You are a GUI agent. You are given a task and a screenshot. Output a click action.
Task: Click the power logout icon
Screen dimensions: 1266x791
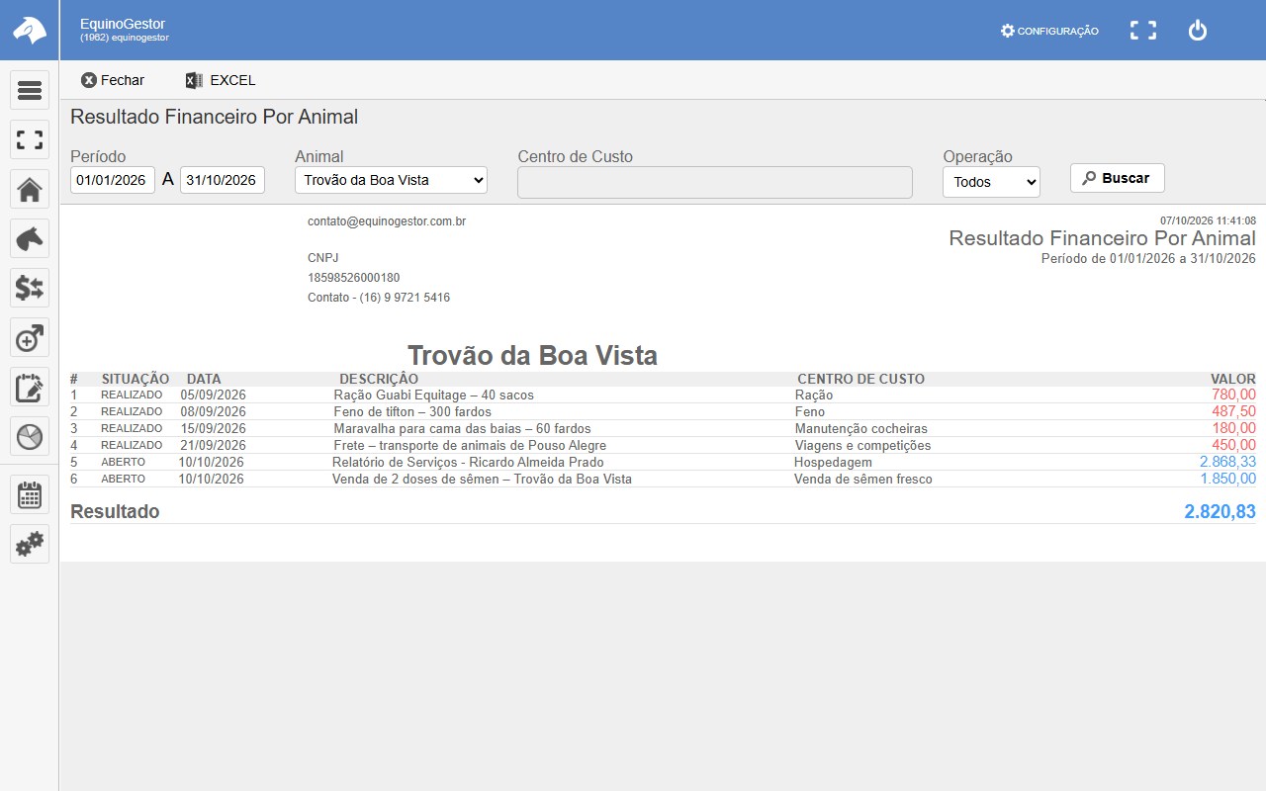pos(1198,31)
